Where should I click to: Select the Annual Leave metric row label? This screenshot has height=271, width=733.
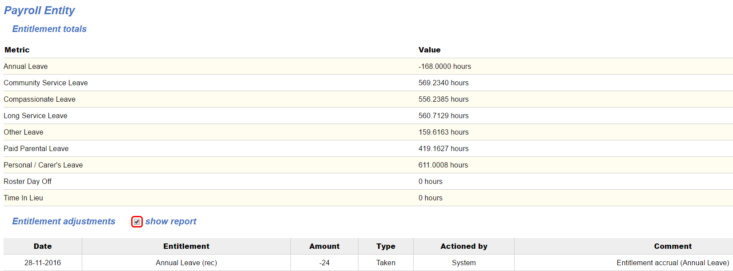coord(26,66)
